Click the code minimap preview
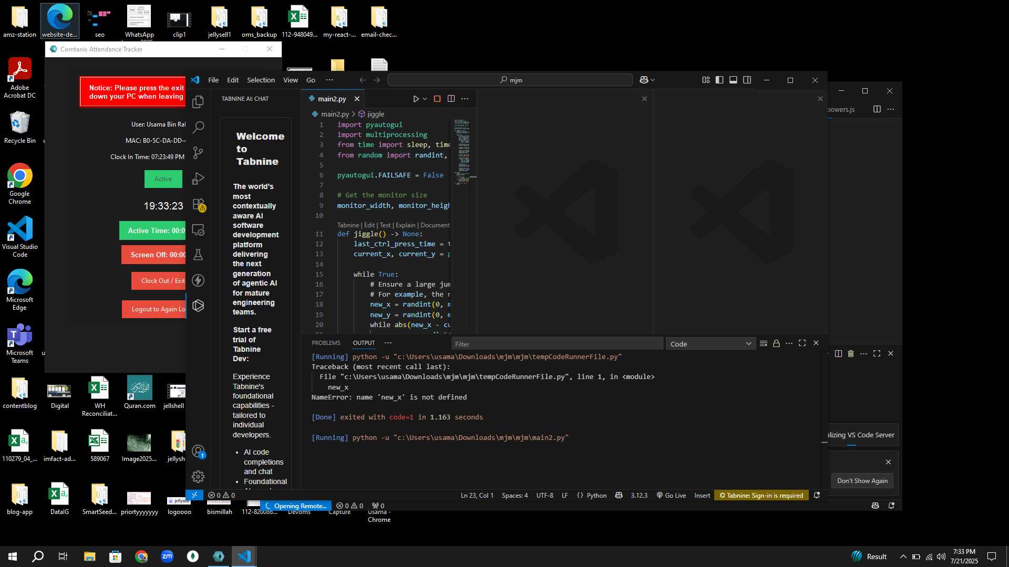The image size is (1009, 567). click(461, 152)
